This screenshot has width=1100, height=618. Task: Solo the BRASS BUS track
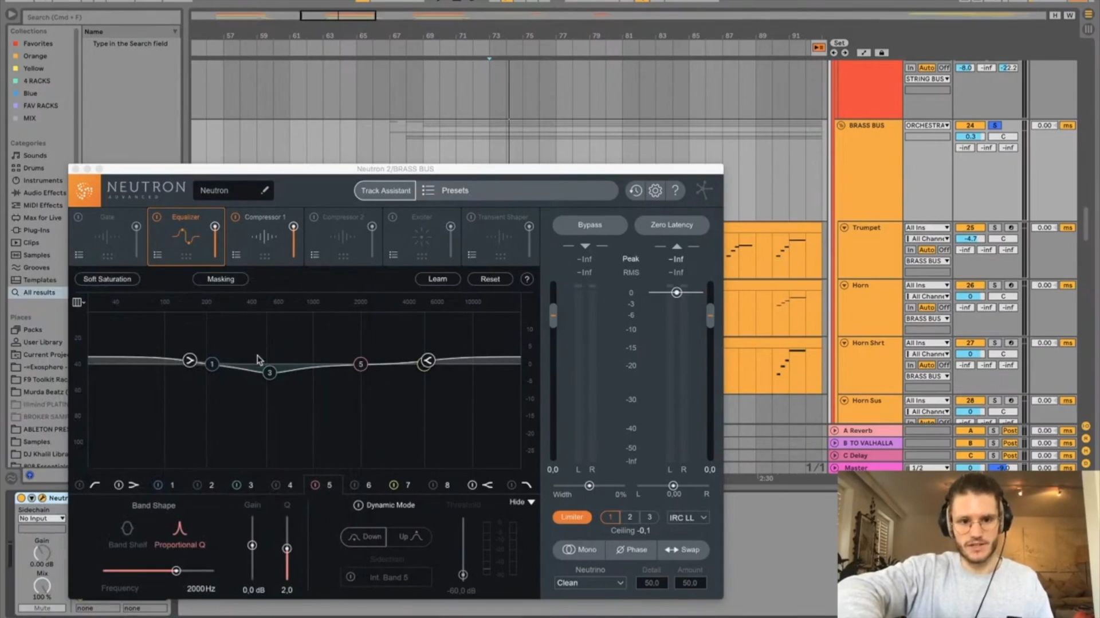pyautogui.click(x=995, y=126)
